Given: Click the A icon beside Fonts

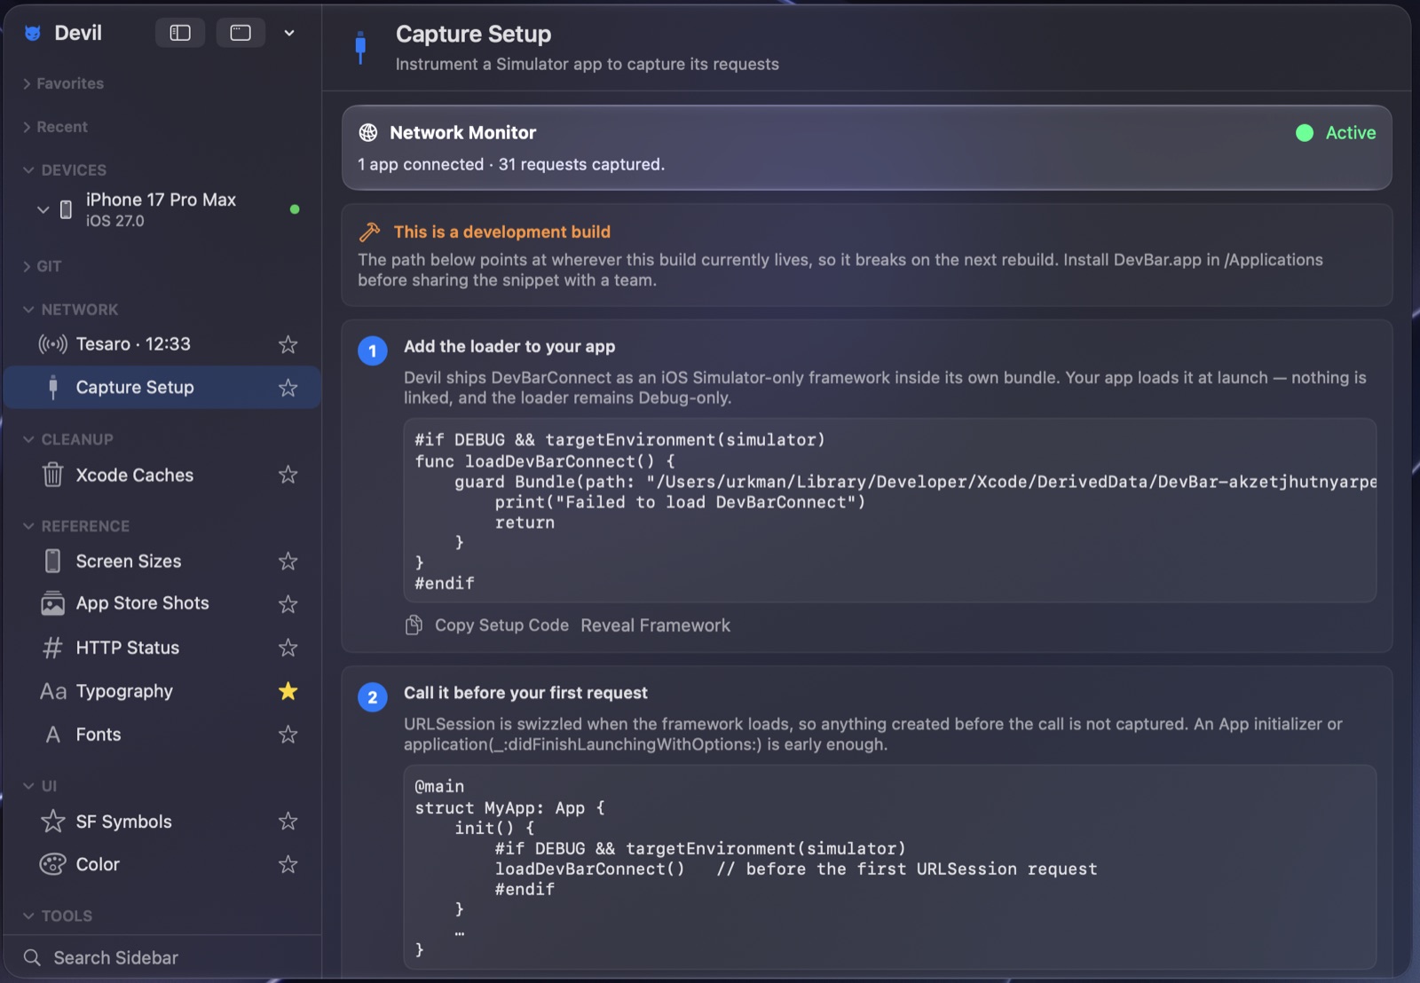Looking at the screenshot, I should tap(52, 735).
